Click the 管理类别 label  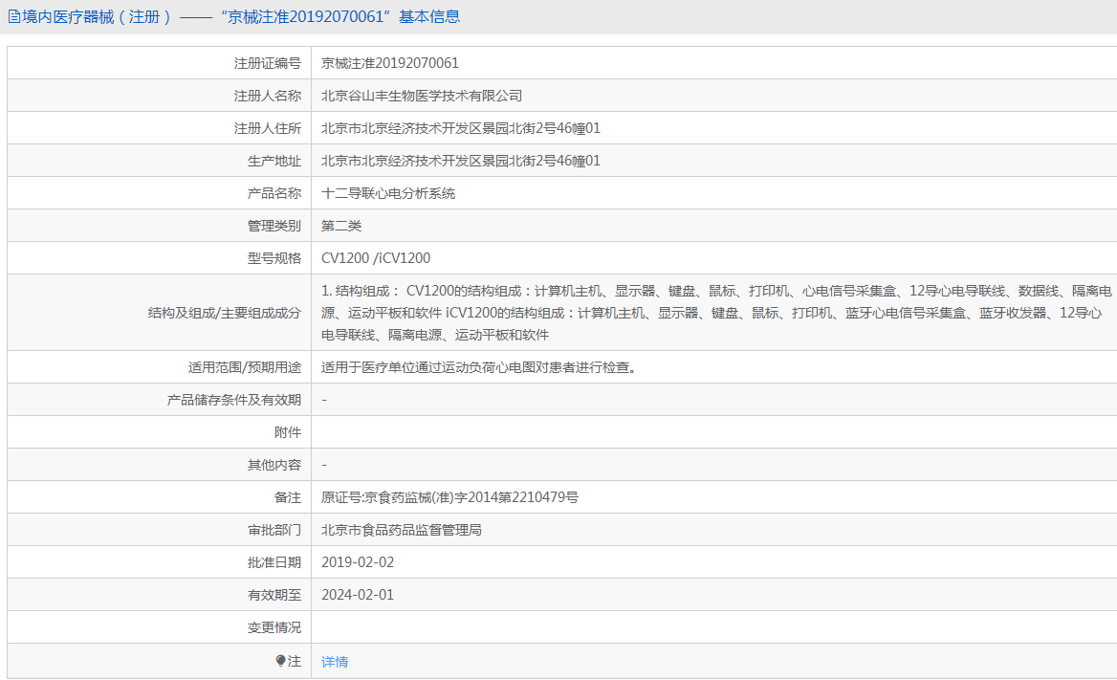274,226
